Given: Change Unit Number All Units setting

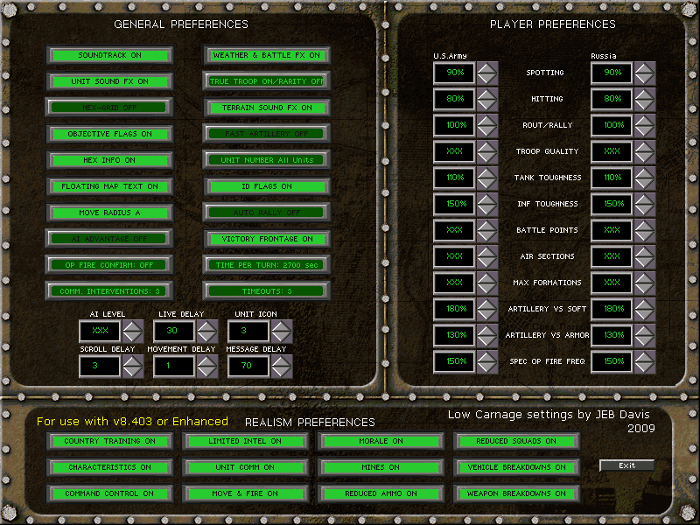Looking at the screenshot, I should [267, 160].
